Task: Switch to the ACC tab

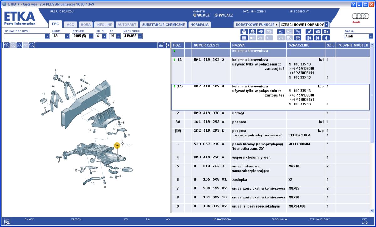Action: click(70, 24)
